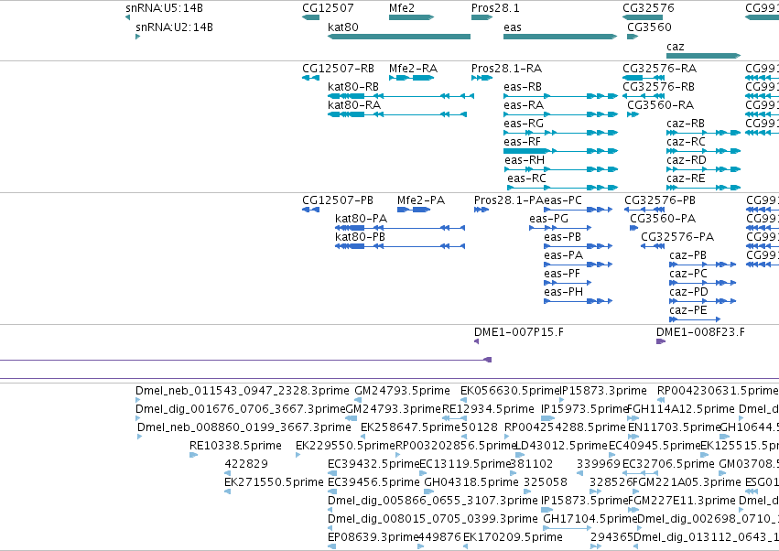Click the Pros28.1-RA transcript label
The width and height of the screenshot is (779, 551).
click(506, 68)
